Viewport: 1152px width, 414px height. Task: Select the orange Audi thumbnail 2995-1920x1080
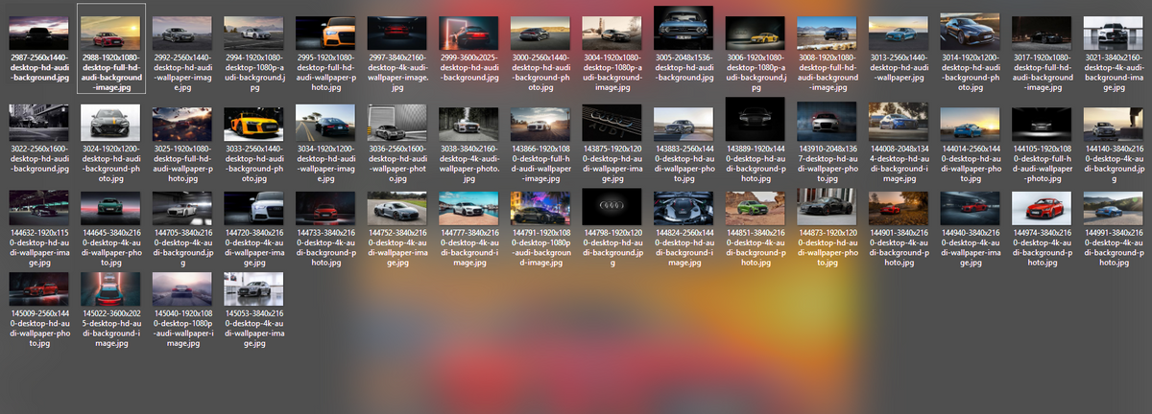pyautogui.click(x=326, y=34)
